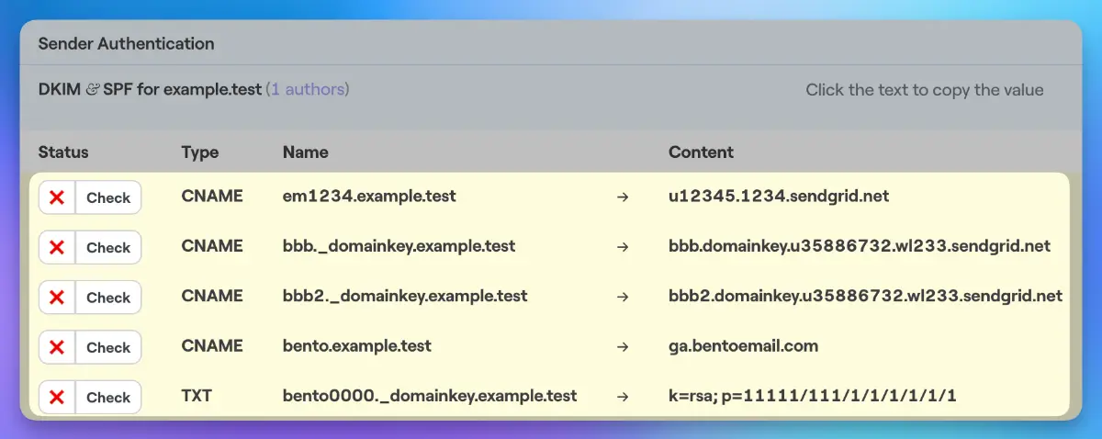Screen dimensions: 1102x439
Task: Copy the bbb._domainkey.example.test name
Action: coord(399,246)
